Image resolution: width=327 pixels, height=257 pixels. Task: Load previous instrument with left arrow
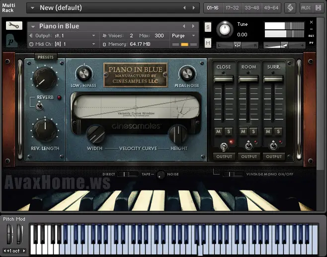click(x=184, y=26)
